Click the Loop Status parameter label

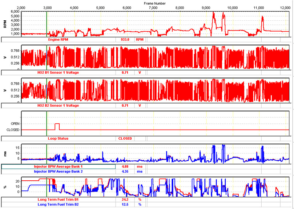coord(58,138)
